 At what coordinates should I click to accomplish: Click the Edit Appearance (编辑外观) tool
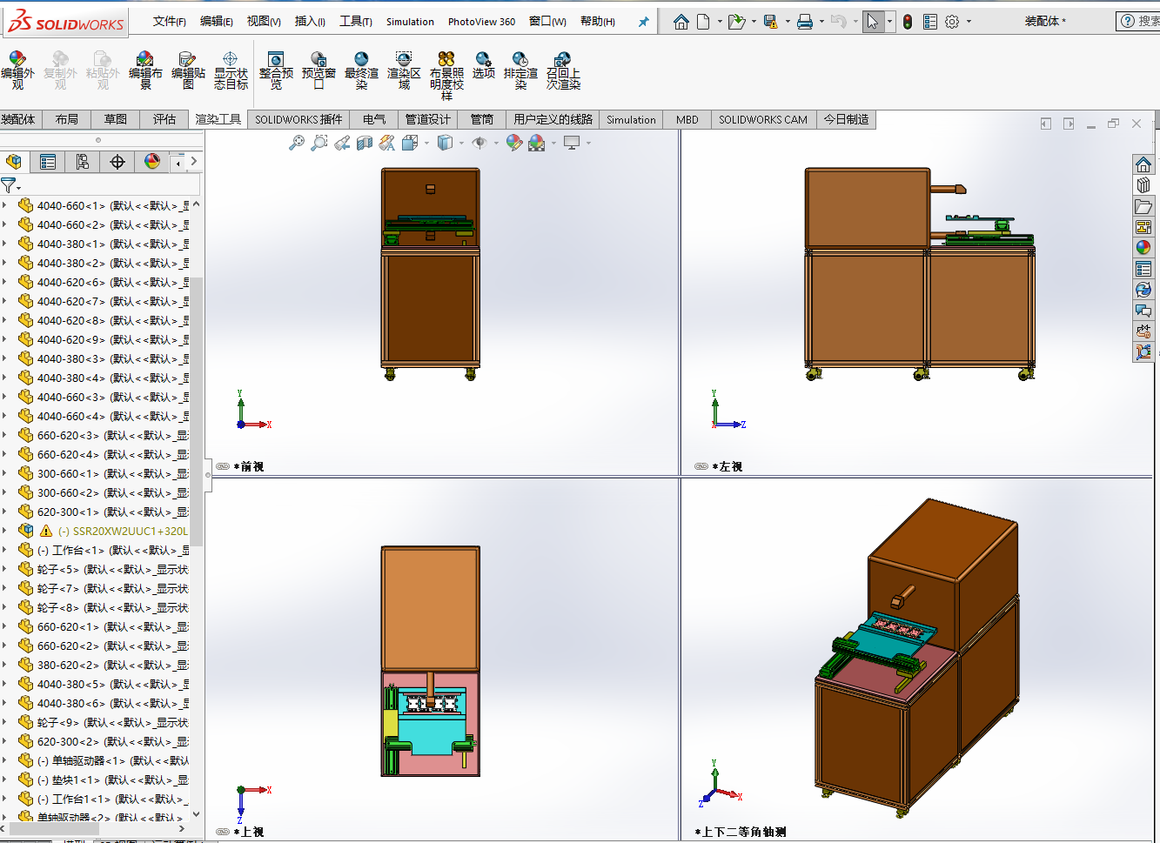(17, 70)
